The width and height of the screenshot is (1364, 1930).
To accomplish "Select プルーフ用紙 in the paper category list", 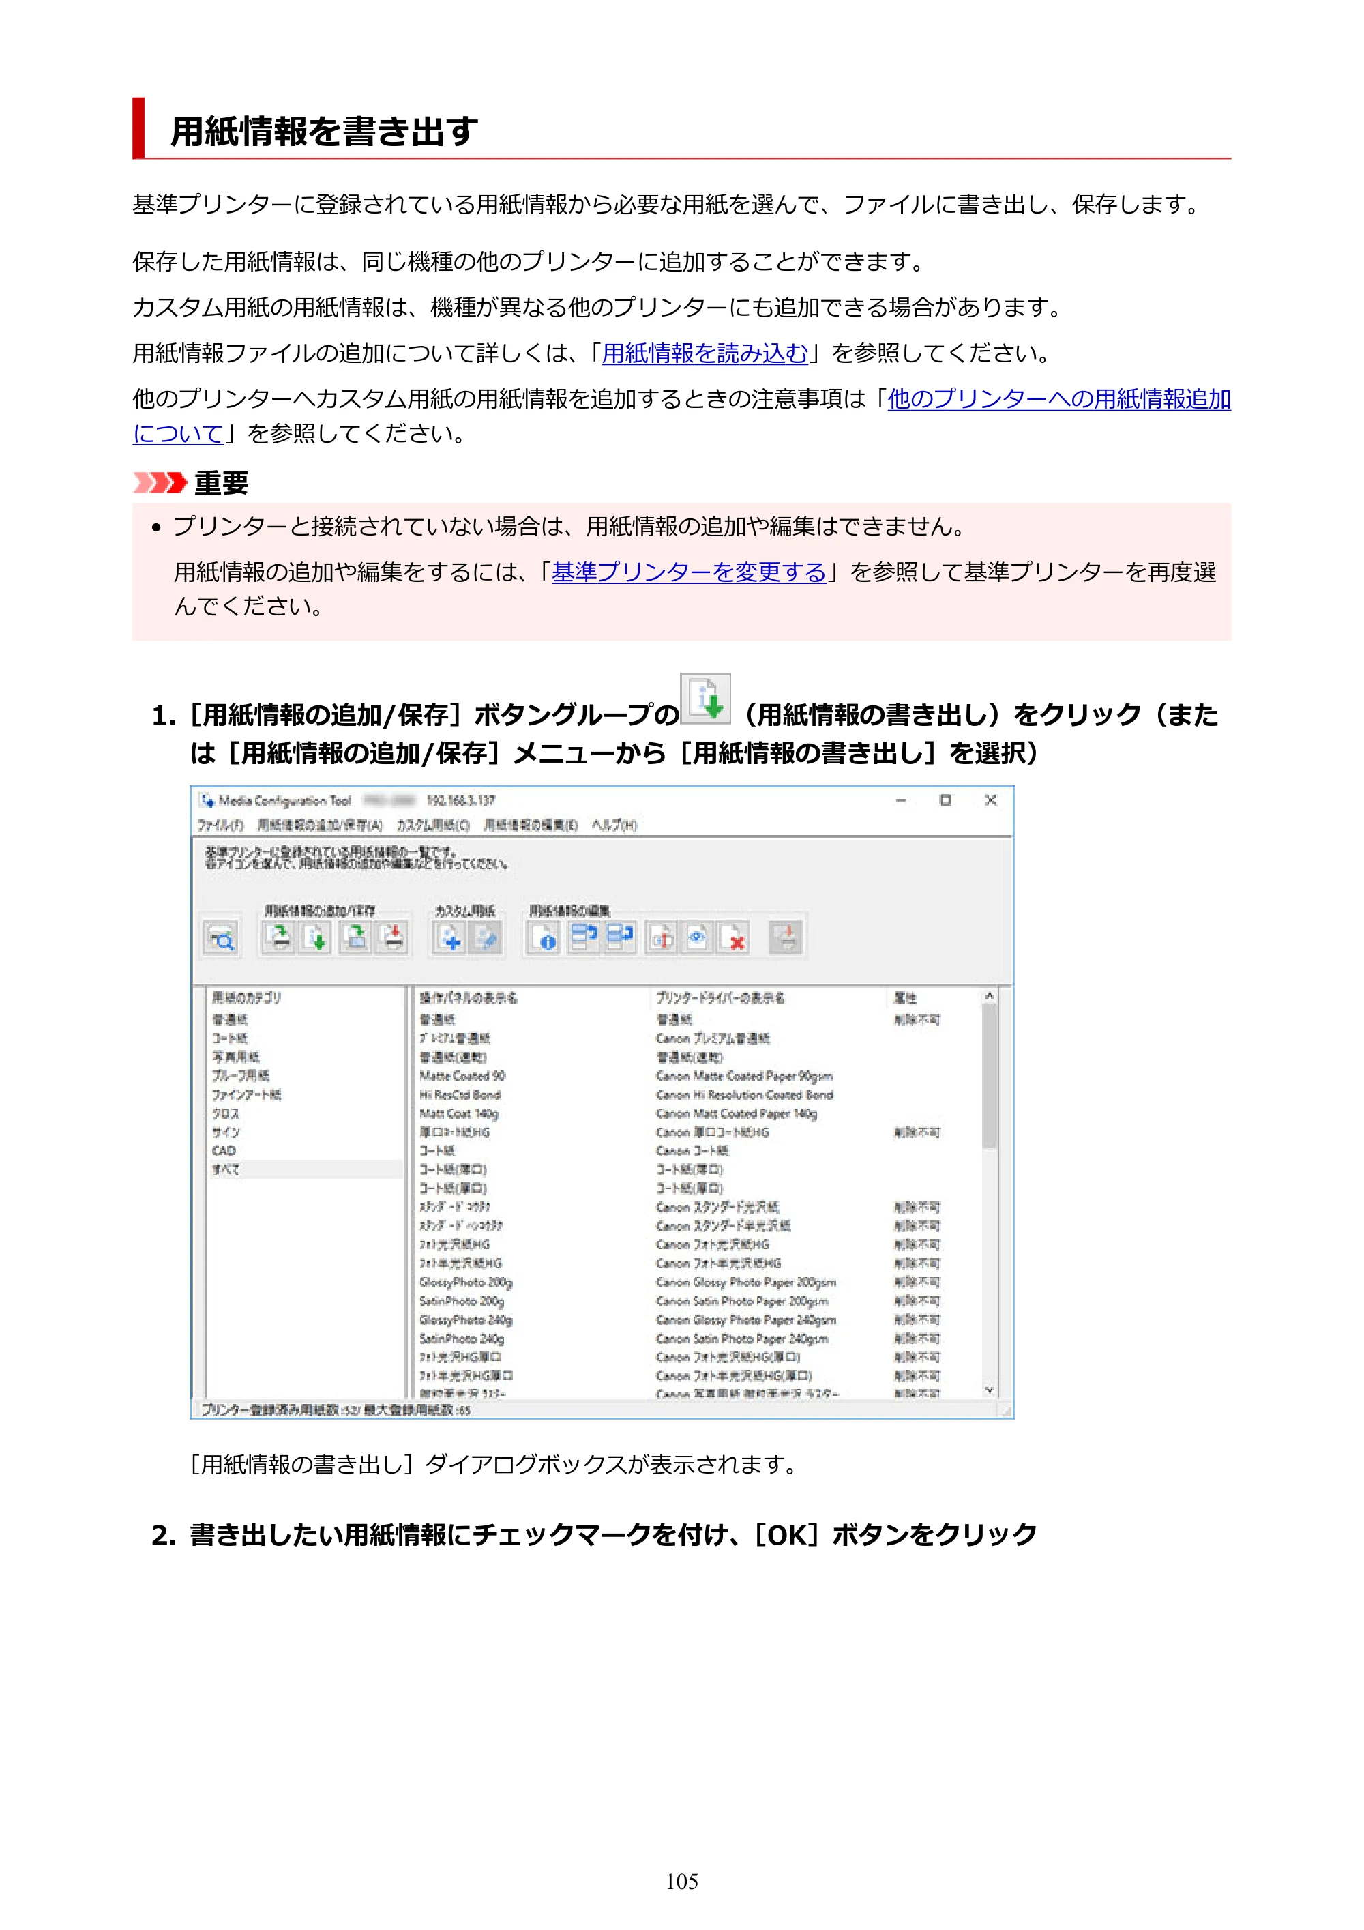I will pos(241,1076).
